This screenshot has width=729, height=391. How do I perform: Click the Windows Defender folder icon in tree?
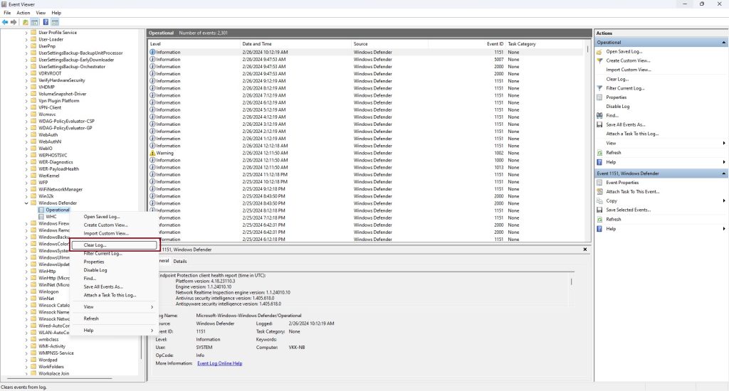pyautogui.click(x=33, y=203)
